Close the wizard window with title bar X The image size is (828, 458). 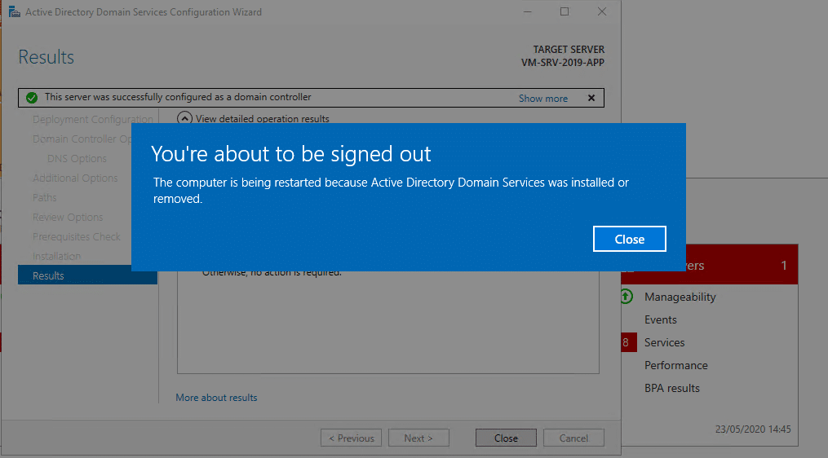click(x=601, y=11)
